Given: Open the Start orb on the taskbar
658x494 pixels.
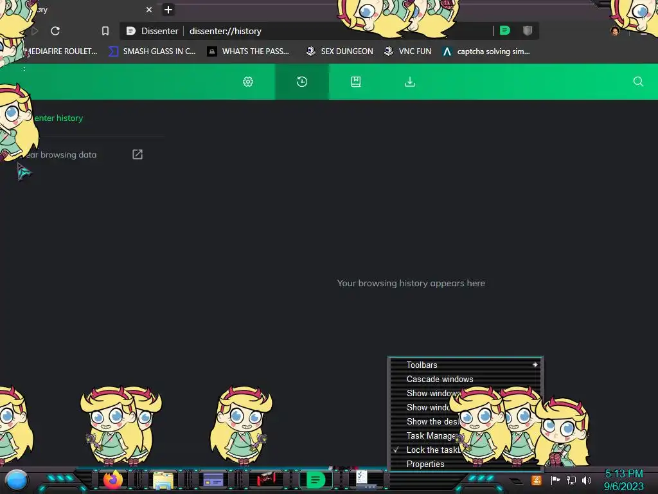Looking at the screenshot, I should (17, 480).
